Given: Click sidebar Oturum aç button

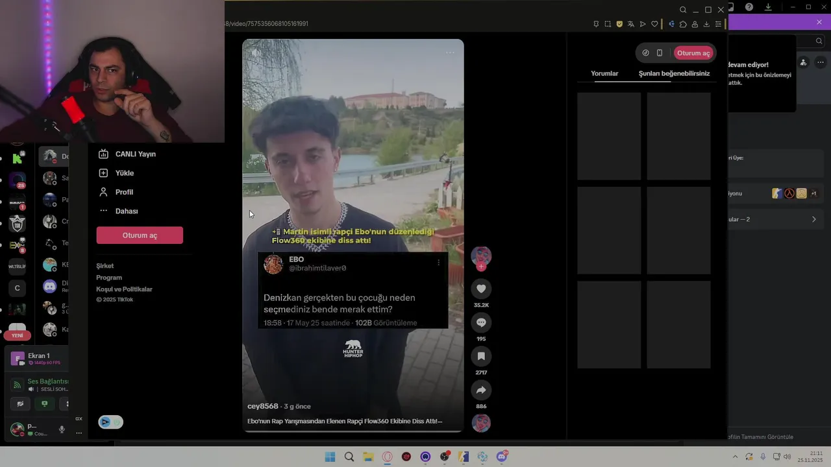Looking at the screenshot, I should tap(140, 235).
